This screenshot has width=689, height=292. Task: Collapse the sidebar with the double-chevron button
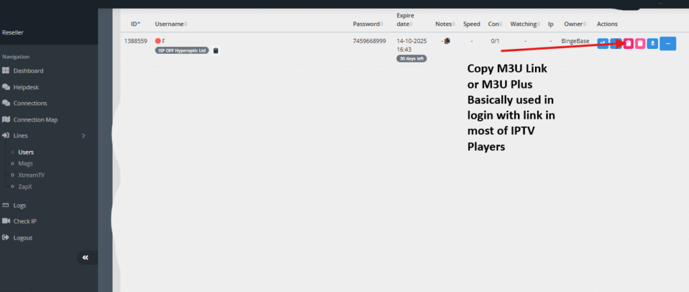pos(85,258)
